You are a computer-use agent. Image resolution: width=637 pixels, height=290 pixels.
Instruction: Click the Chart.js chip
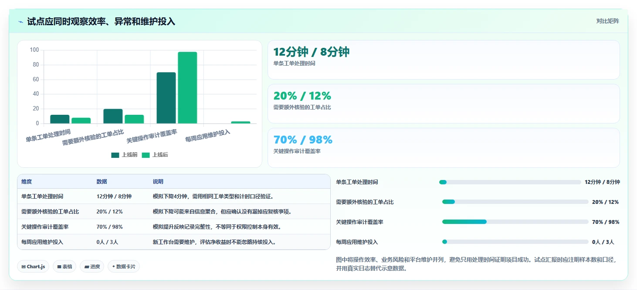(33, 267)
